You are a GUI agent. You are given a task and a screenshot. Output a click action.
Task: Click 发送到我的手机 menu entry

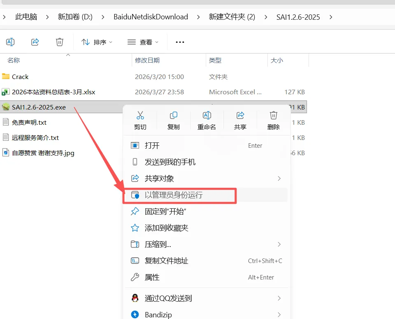coord(206,162)
